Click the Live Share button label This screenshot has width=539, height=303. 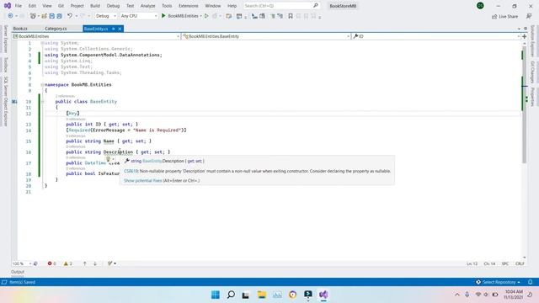click(508, 17)
